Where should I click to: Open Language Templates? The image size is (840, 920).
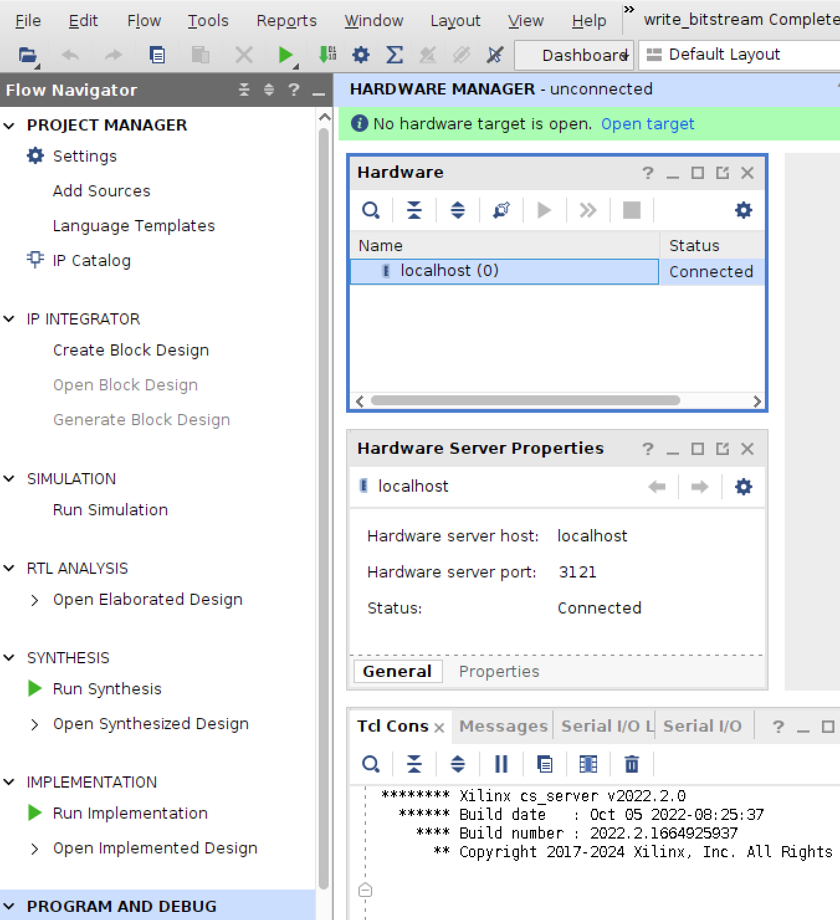tap(134, 226)
